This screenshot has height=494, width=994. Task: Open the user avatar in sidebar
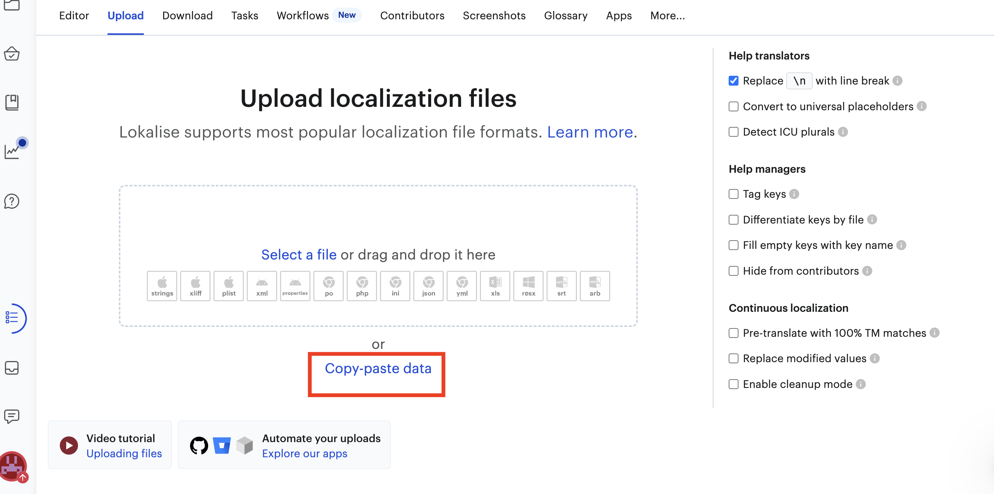tap(13, 467)
